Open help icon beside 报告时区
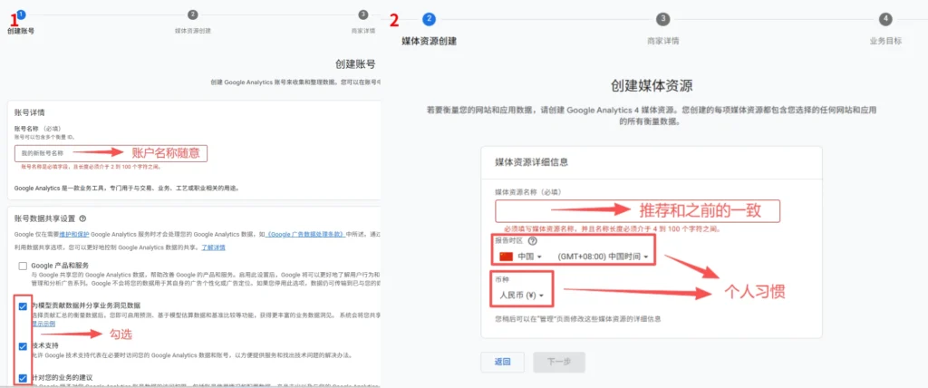928x388 pixels. pyautogui.click(x=532, y=241)
